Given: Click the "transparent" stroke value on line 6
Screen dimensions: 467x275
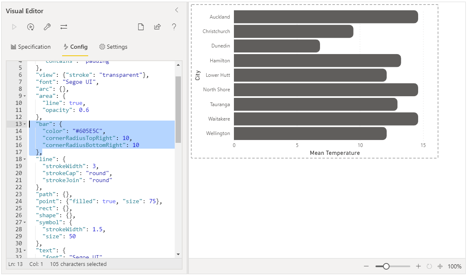Looking at the screenshot, I should 120,75.
